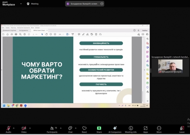The height and width of the screenshot is (135, 190).
Task: Switch to the Meeting tab
Action: click(x=33, y=4)
